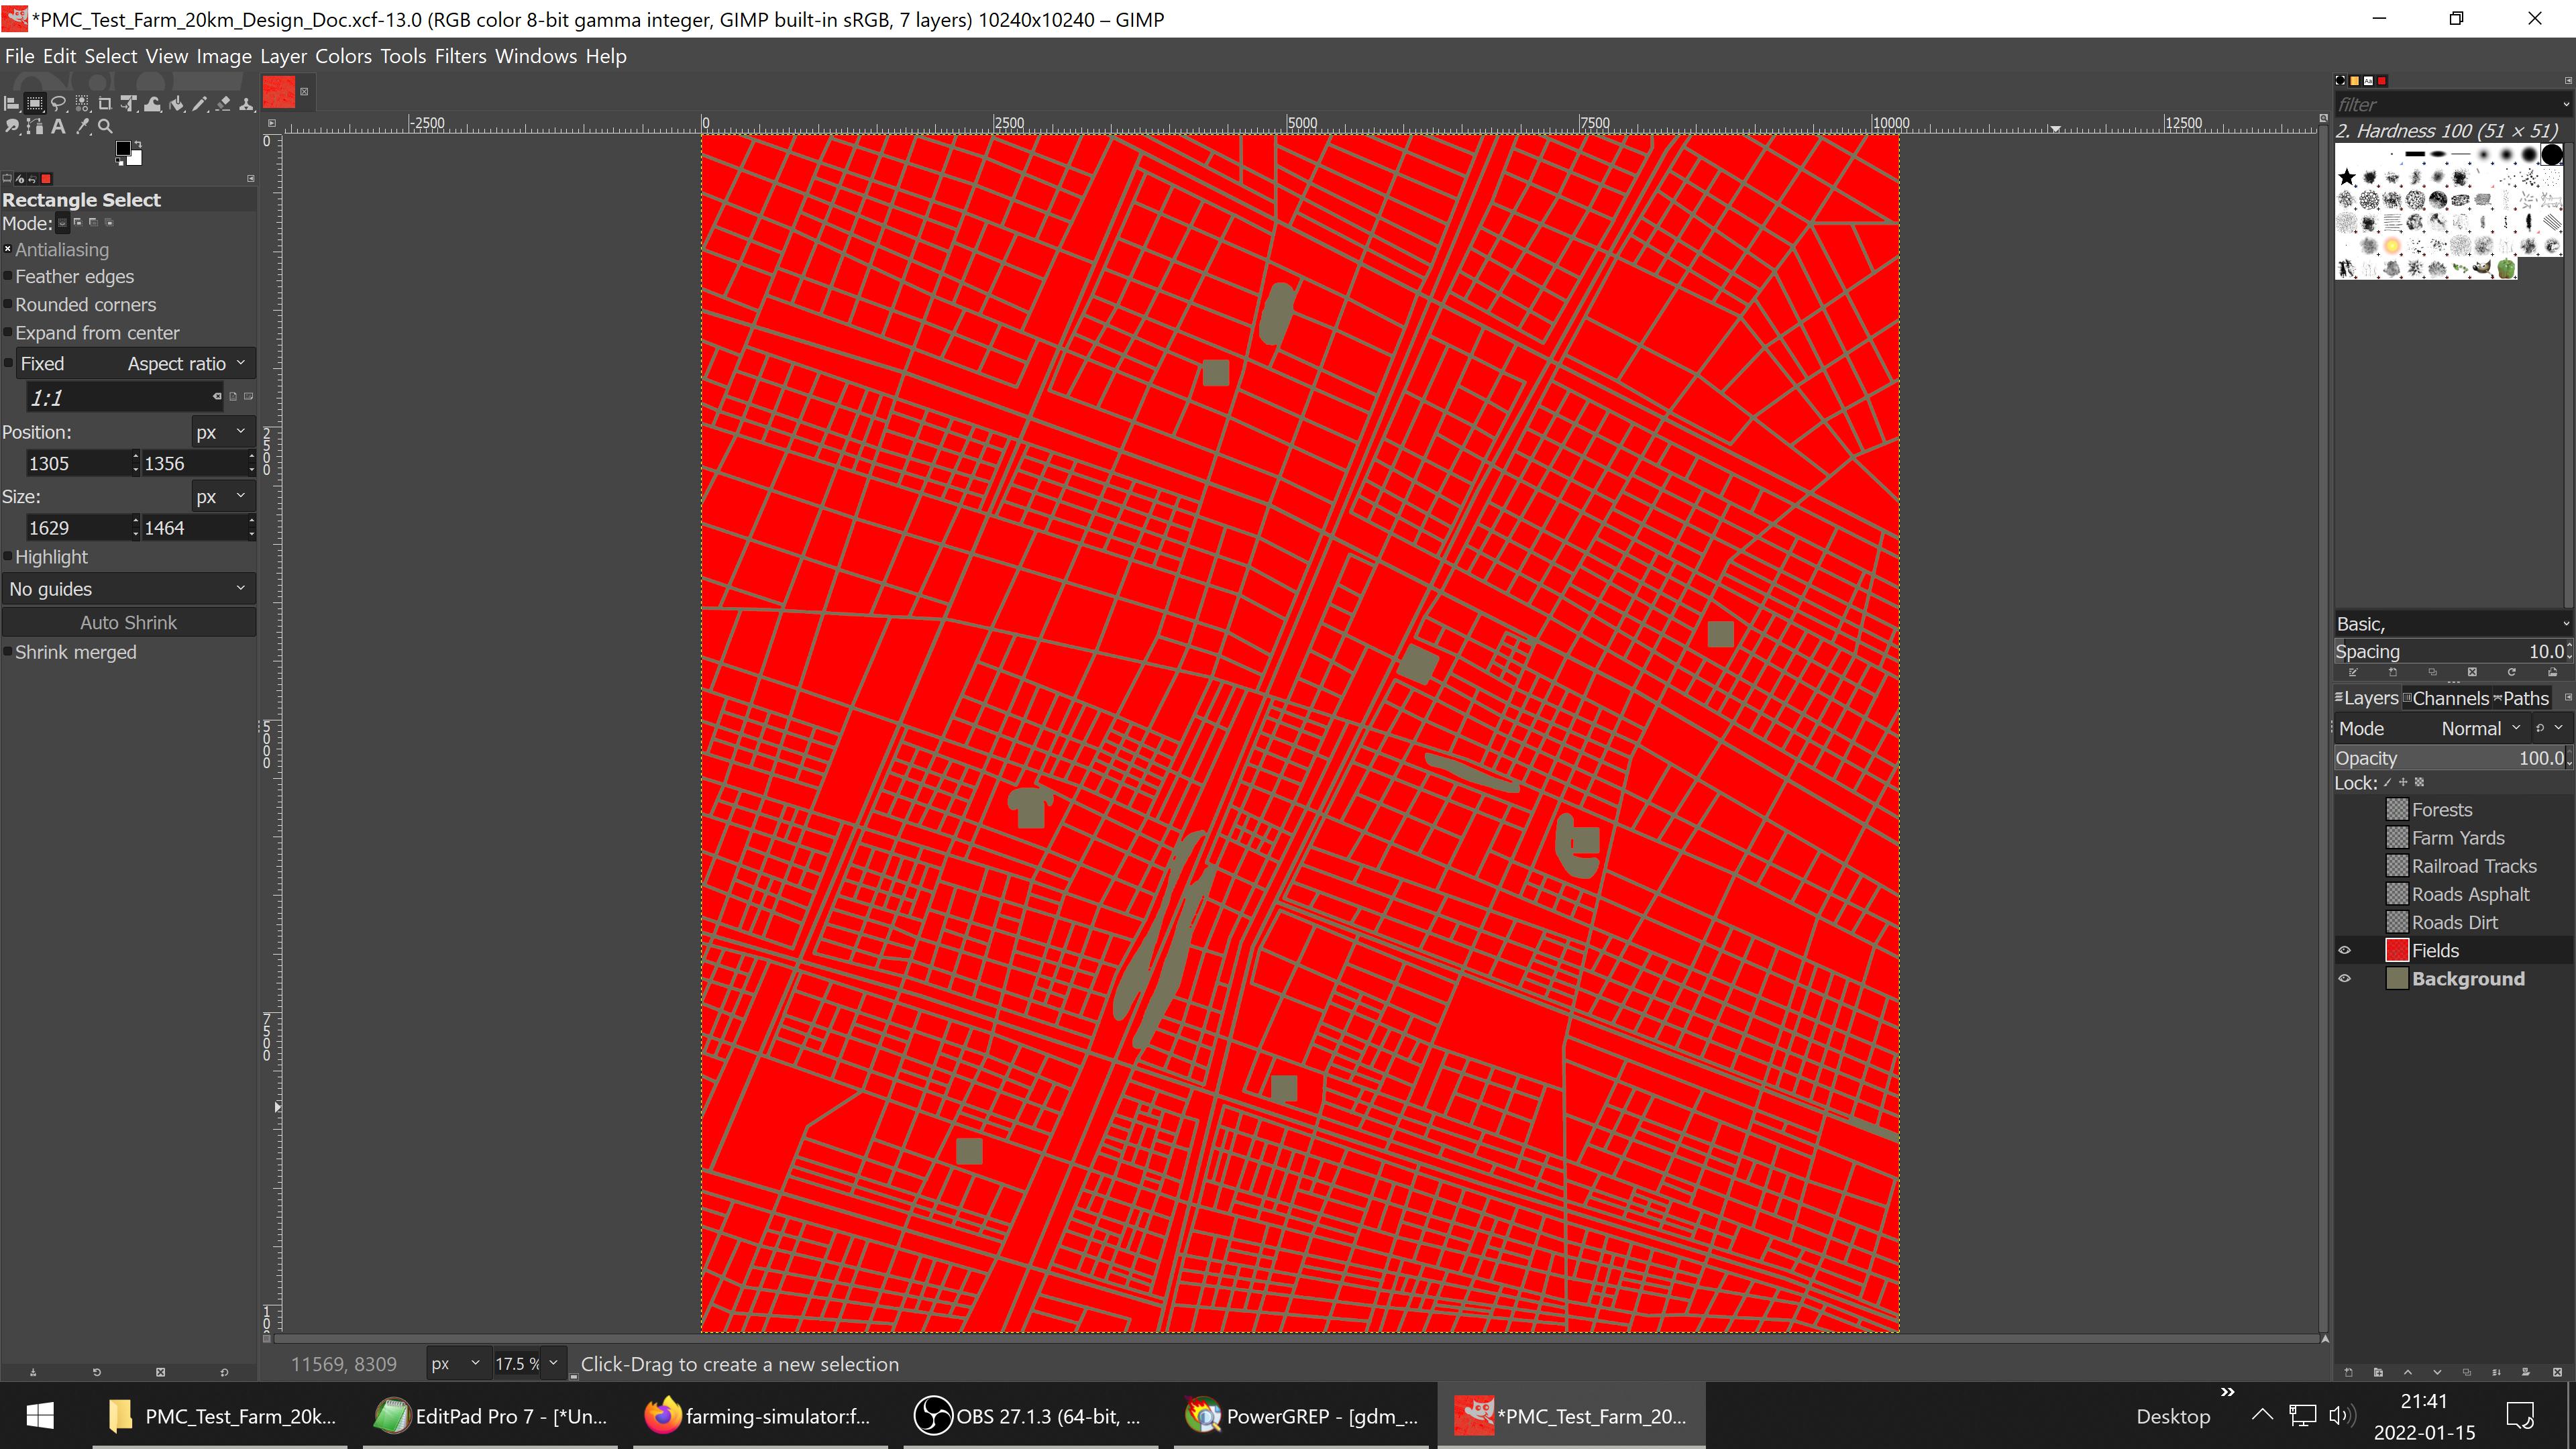Click Save Tool Preset icon under tool options
The image size is (2576, 1449).
tap(33, 1372)
